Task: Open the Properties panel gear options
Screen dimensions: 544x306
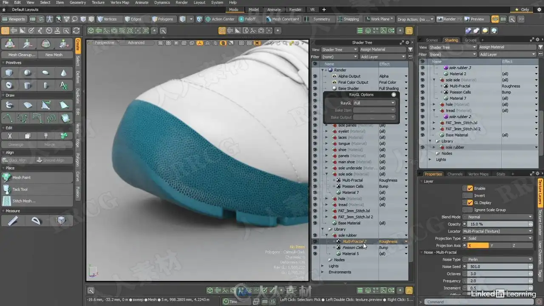Action: point(537,174)
